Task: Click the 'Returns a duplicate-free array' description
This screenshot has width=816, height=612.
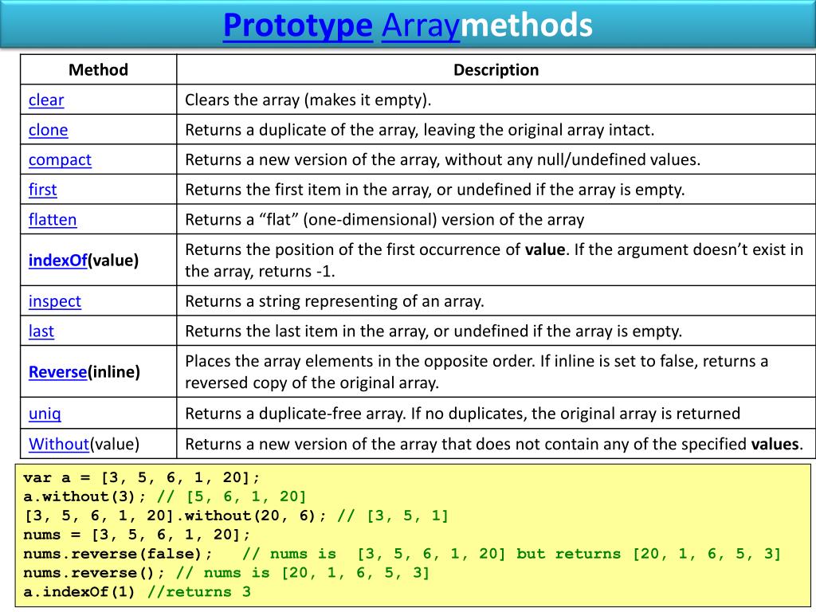Action: point(463,414)
